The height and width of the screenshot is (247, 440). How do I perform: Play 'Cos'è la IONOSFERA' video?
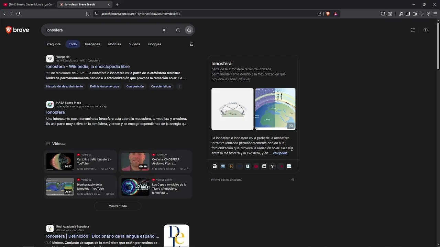click(155, 162)
